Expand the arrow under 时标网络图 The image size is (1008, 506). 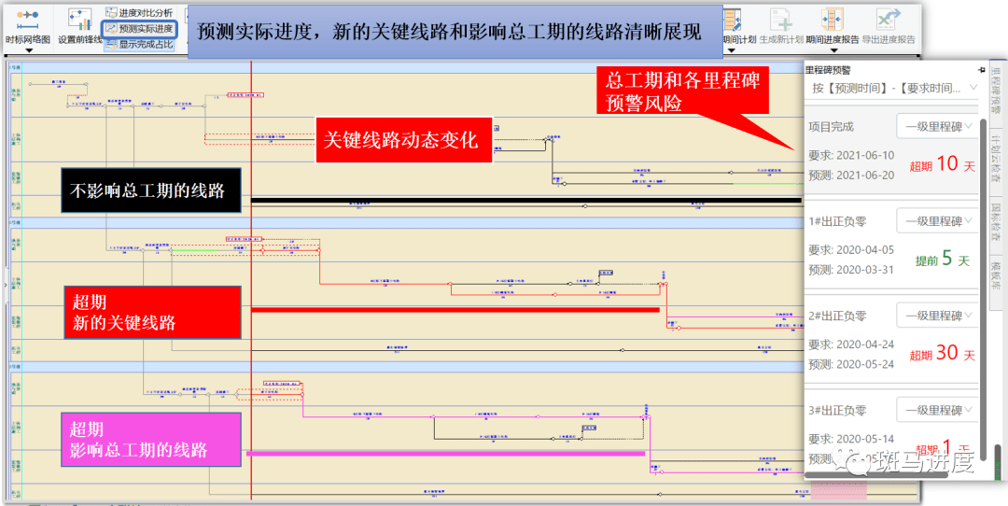click(28, 49)
